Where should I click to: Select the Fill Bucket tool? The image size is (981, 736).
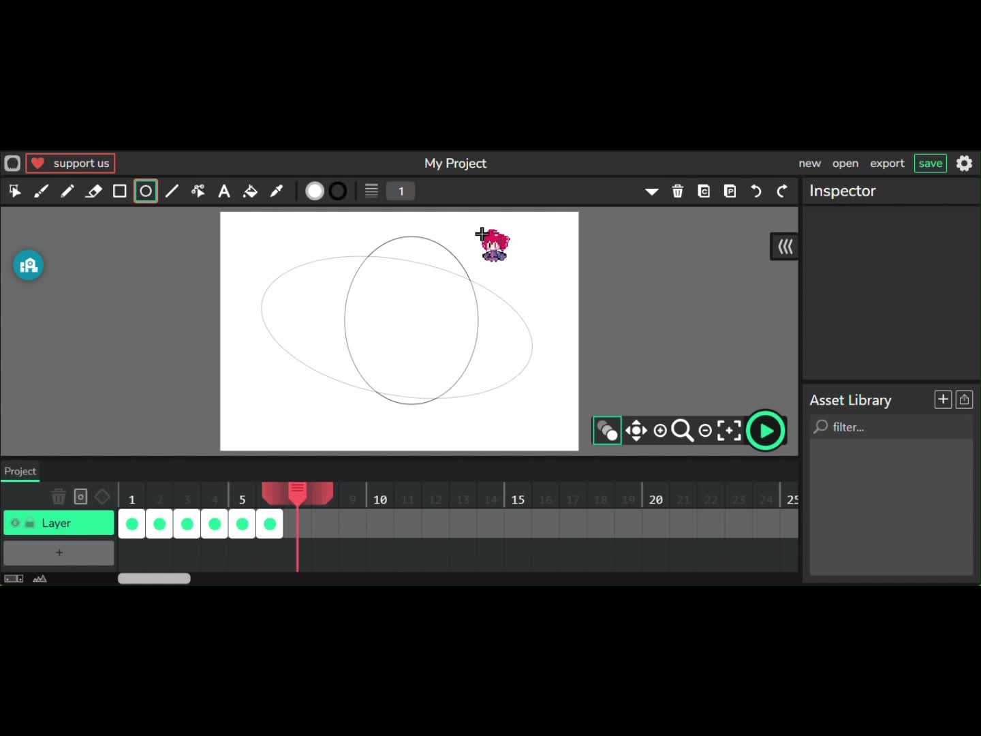250,191
